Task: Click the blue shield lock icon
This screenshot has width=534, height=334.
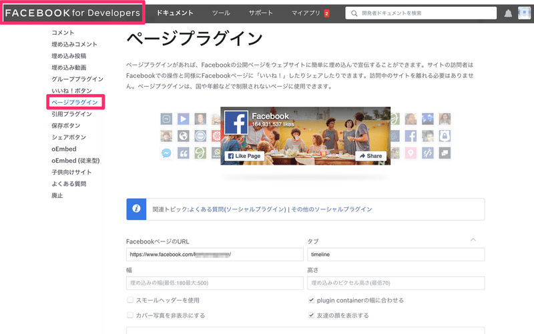Action: pos(445,136)
